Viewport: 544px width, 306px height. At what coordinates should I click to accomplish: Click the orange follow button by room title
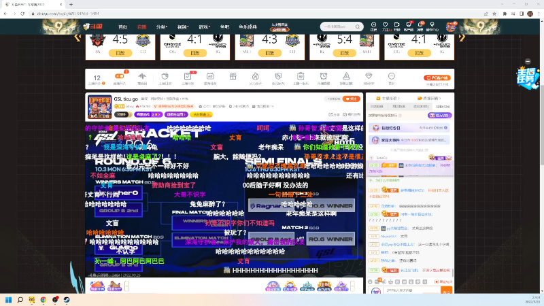pos(351,99)
